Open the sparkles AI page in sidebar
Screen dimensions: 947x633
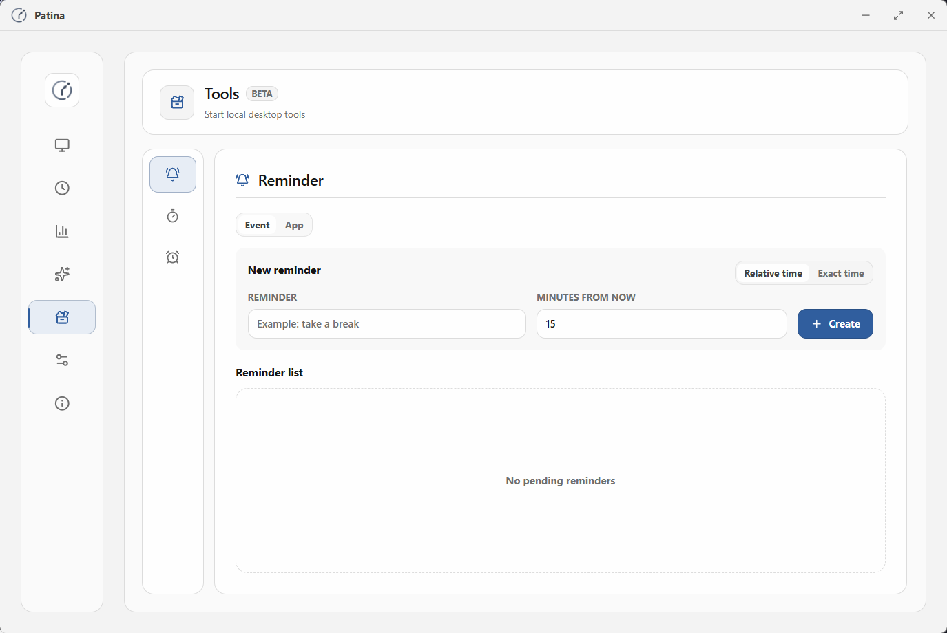pos(62,274)
